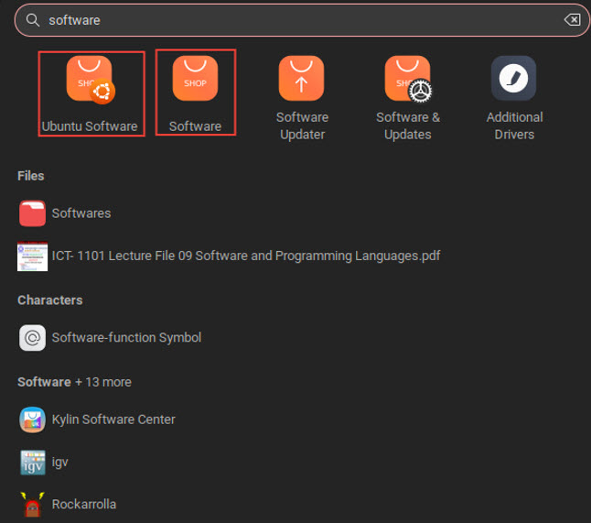
Task: Open the Files search results header
Action: tap(31, 176)
